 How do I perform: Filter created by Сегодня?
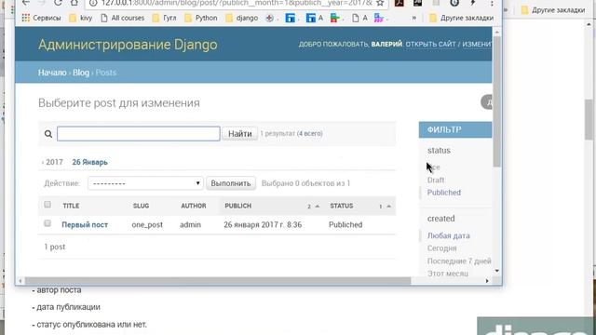(441, 248)
